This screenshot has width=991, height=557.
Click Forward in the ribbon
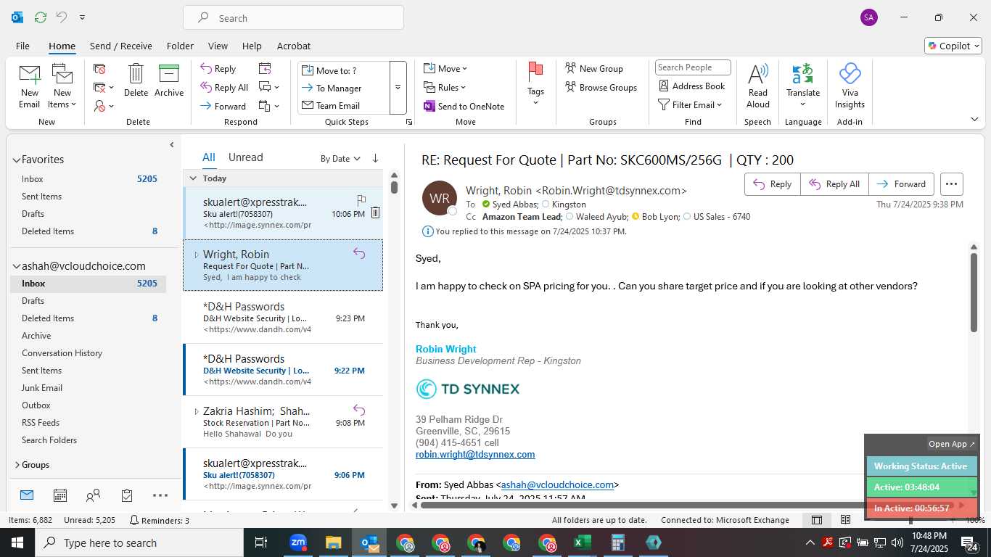pos(223,106)
